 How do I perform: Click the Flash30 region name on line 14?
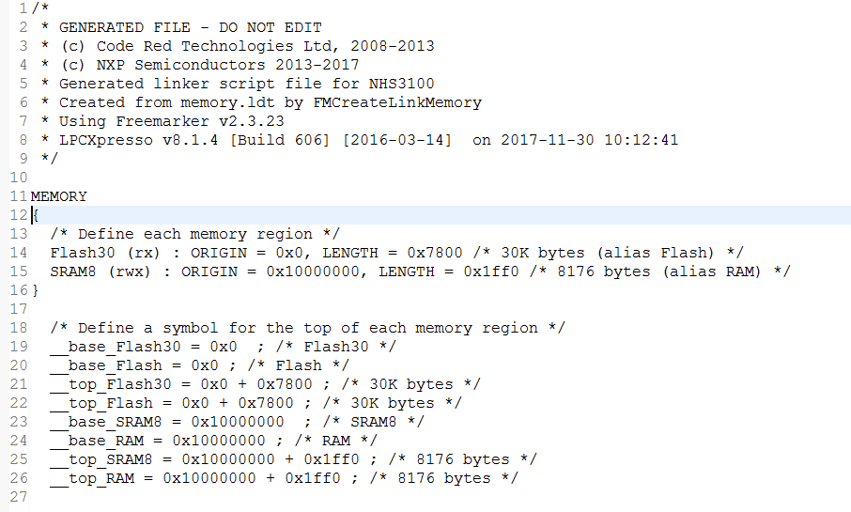pyautogui.click(x=83, y=253)
